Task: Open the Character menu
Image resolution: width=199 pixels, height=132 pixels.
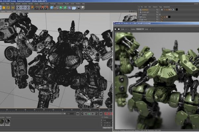Action: tap(60, 4)
